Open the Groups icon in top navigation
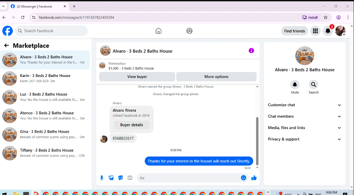 point(189,31)
